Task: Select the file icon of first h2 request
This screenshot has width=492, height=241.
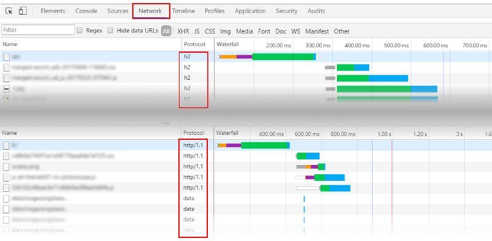Action: [x=7, y=57]
